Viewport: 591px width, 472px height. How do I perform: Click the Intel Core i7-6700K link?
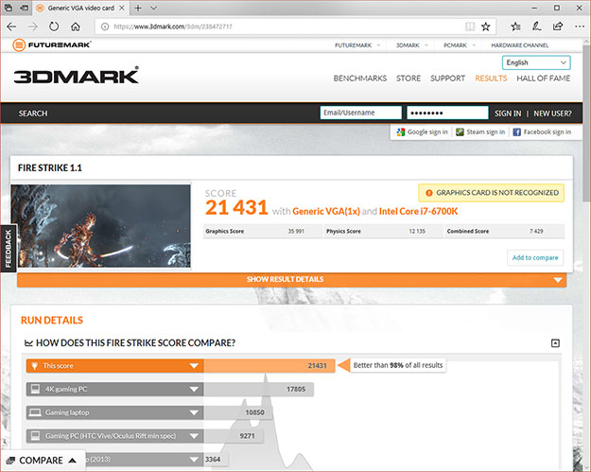(418, 212)
